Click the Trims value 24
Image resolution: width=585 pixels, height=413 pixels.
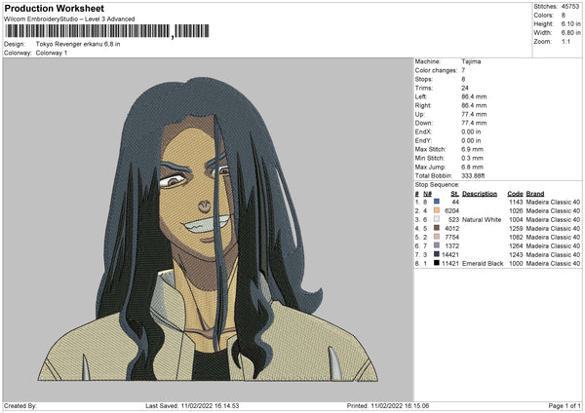(465, 88)
